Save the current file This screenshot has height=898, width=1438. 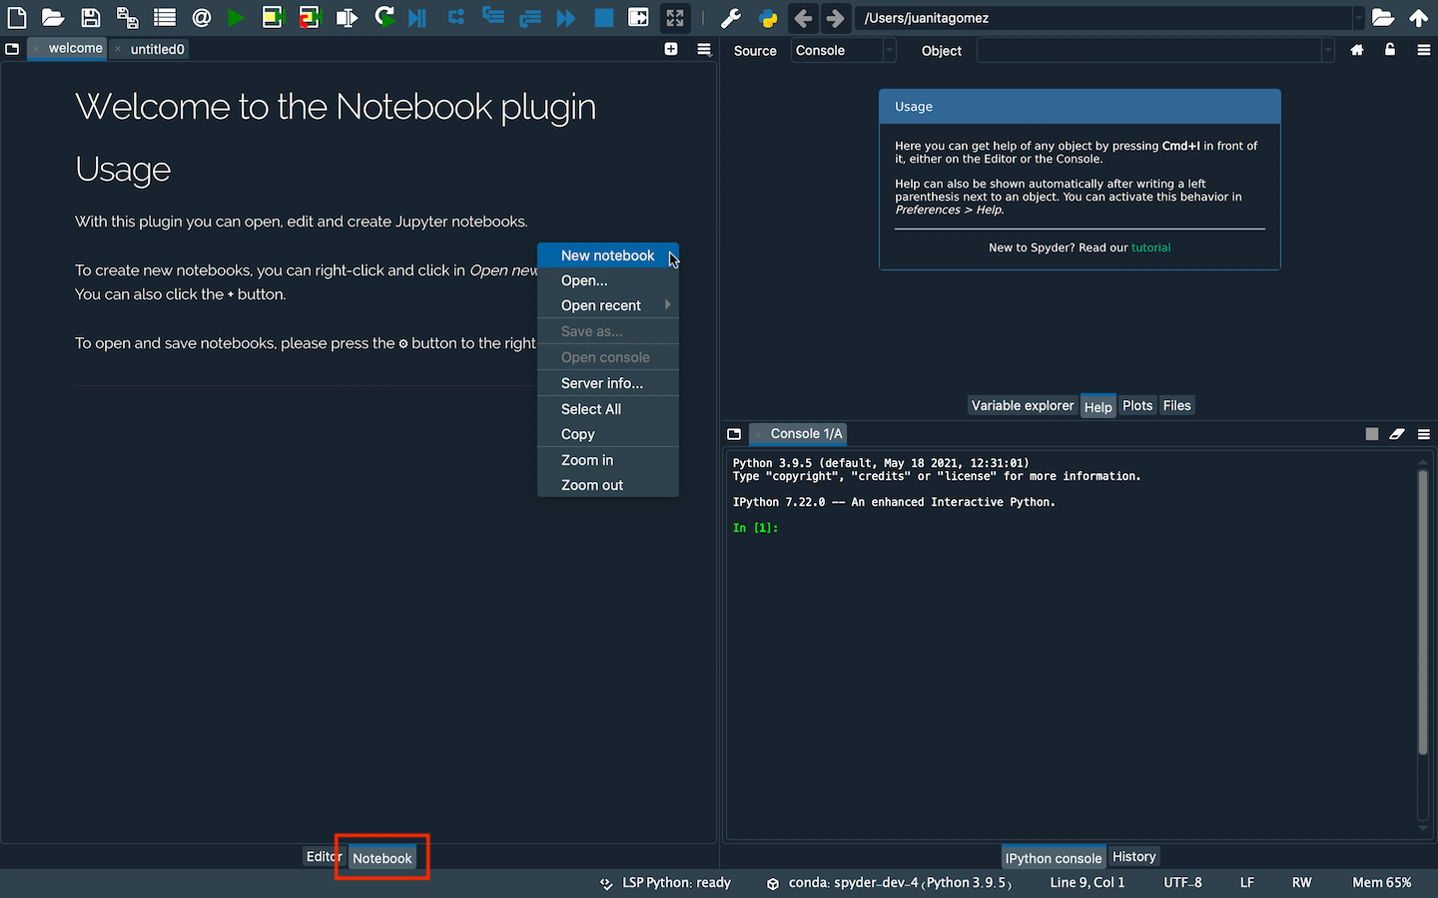(91, 18)
